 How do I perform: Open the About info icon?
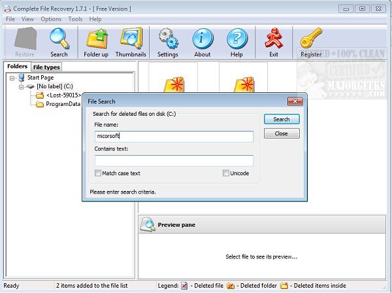pyautogui.click(x=203, y=39)
